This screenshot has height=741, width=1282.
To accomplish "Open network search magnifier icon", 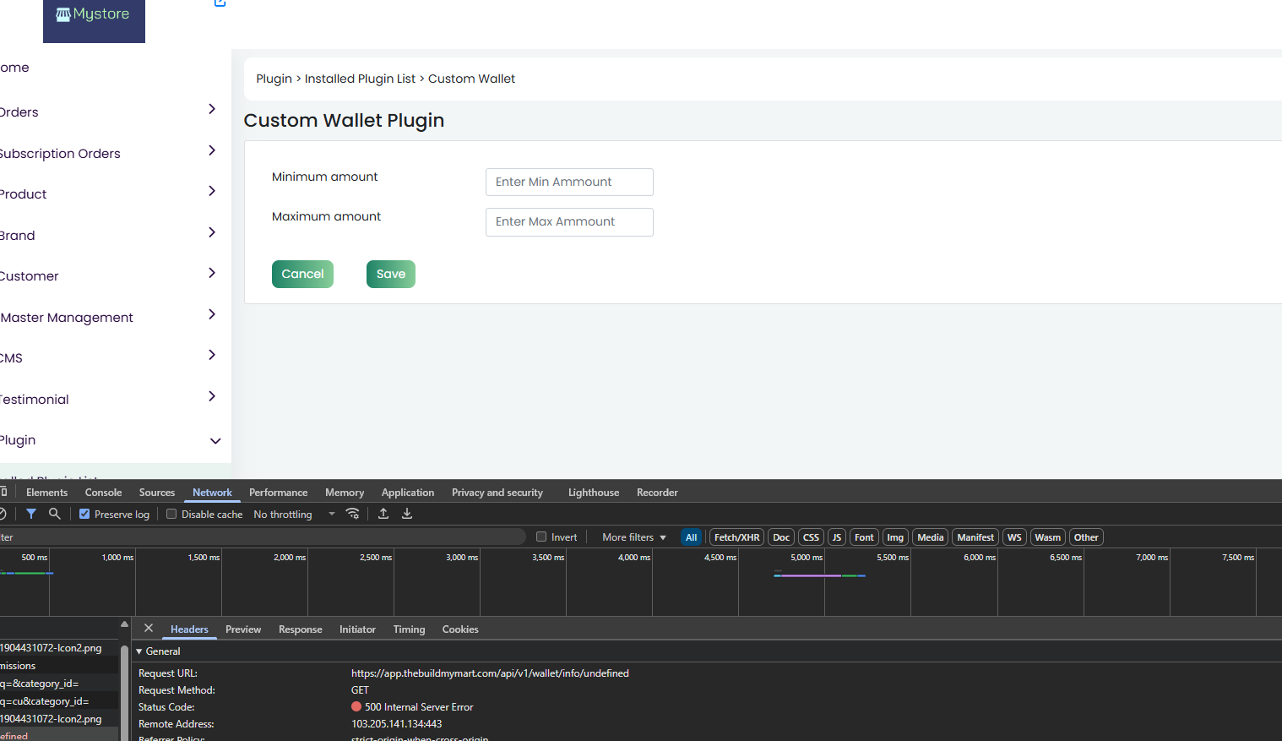I will (x=55, y=514).
